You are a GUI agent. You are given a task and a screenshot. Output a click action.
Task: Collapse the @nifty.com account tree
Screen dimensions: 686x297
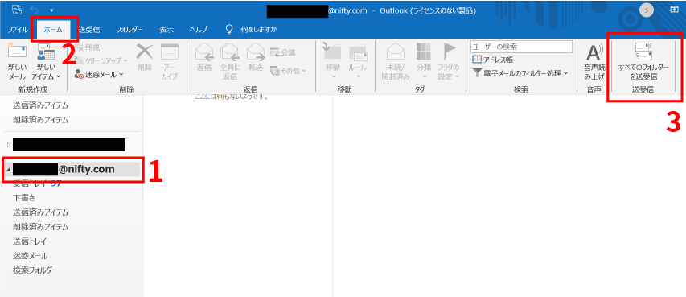coord(9,169)
